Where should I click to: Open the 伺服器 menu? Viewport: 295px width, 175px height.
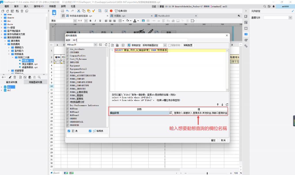coord(52,6)
